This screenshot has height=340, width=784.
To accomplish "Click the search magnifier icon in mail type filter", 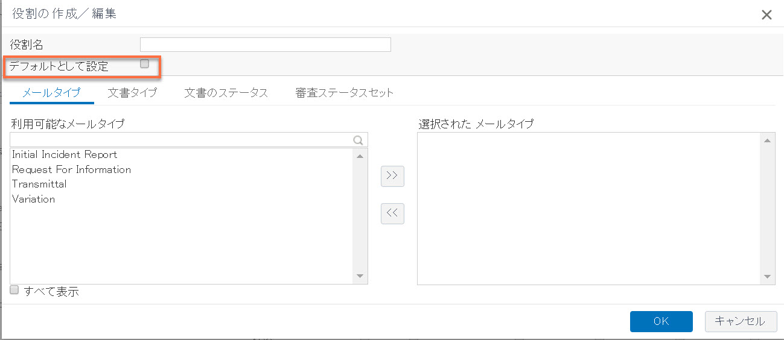I will click(x=358, y=140).
